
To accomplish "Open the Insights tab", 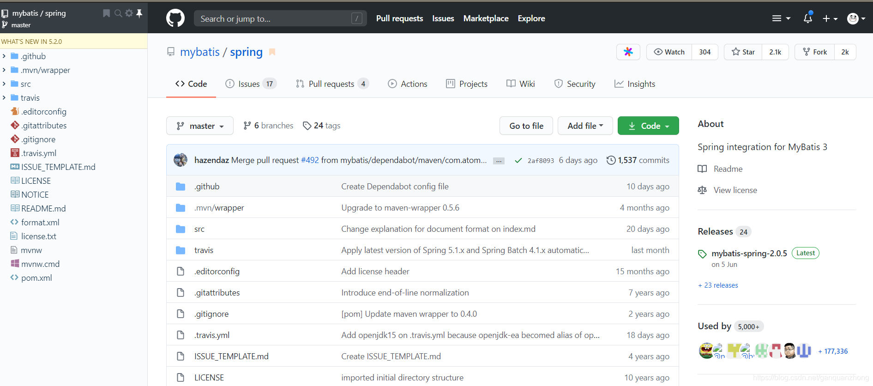I will tap(635, 84).
